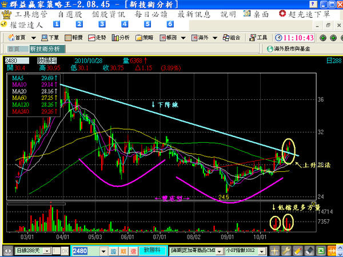Switch to workspace page 5

147,24
